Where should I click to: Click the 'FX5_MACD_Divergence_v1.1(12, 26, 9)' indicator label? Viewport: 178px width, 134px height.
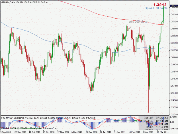20,118
